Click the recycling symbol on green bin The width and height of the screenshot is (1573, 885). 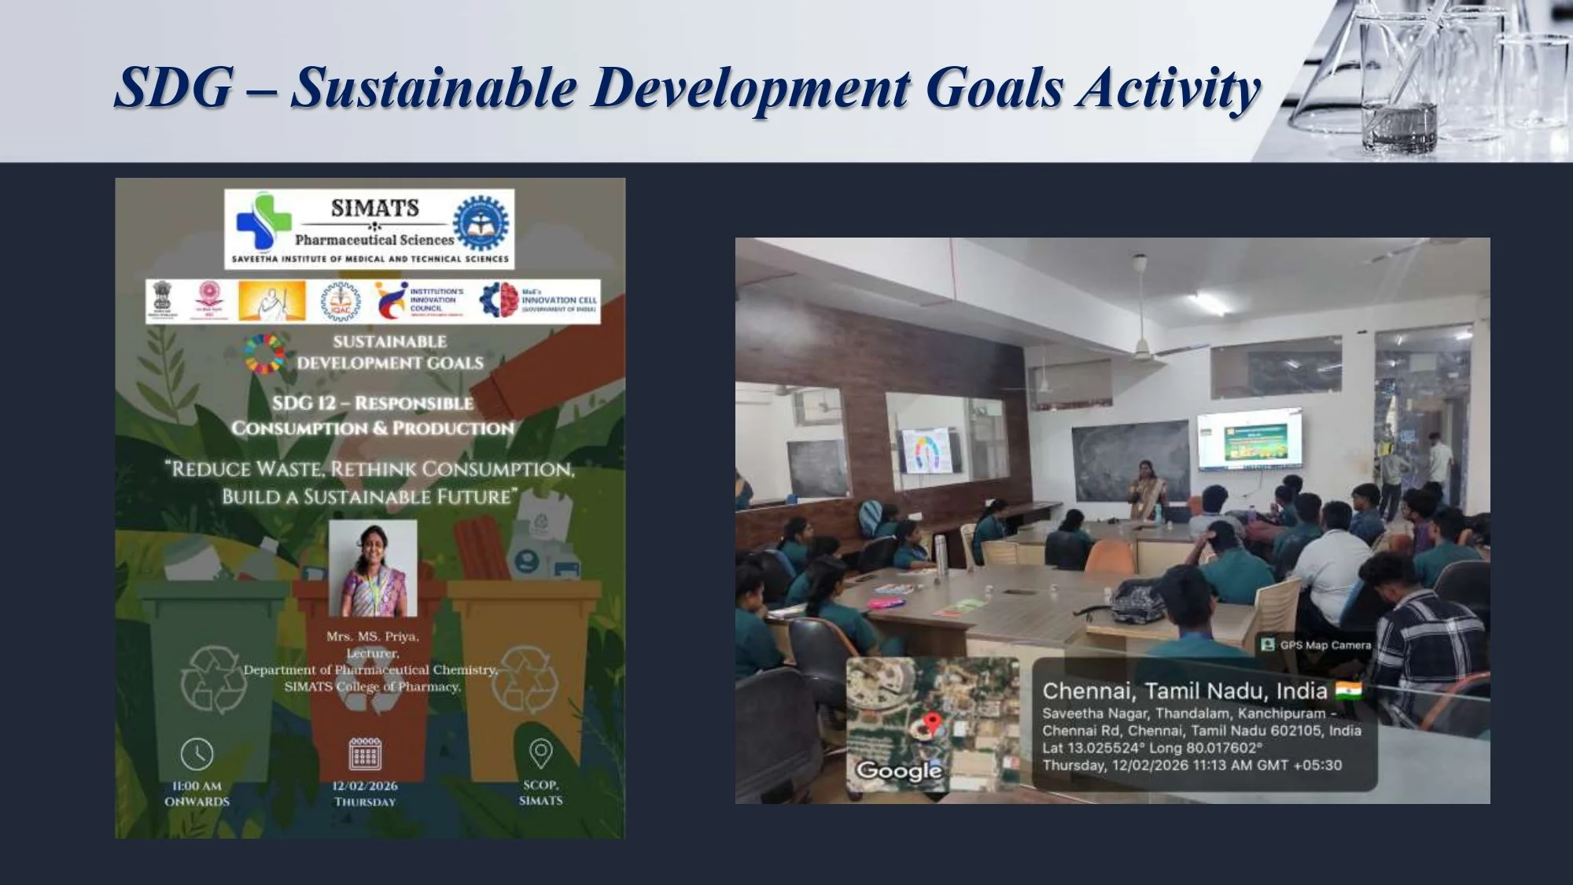pyautogui.click(x=213, y=680)
